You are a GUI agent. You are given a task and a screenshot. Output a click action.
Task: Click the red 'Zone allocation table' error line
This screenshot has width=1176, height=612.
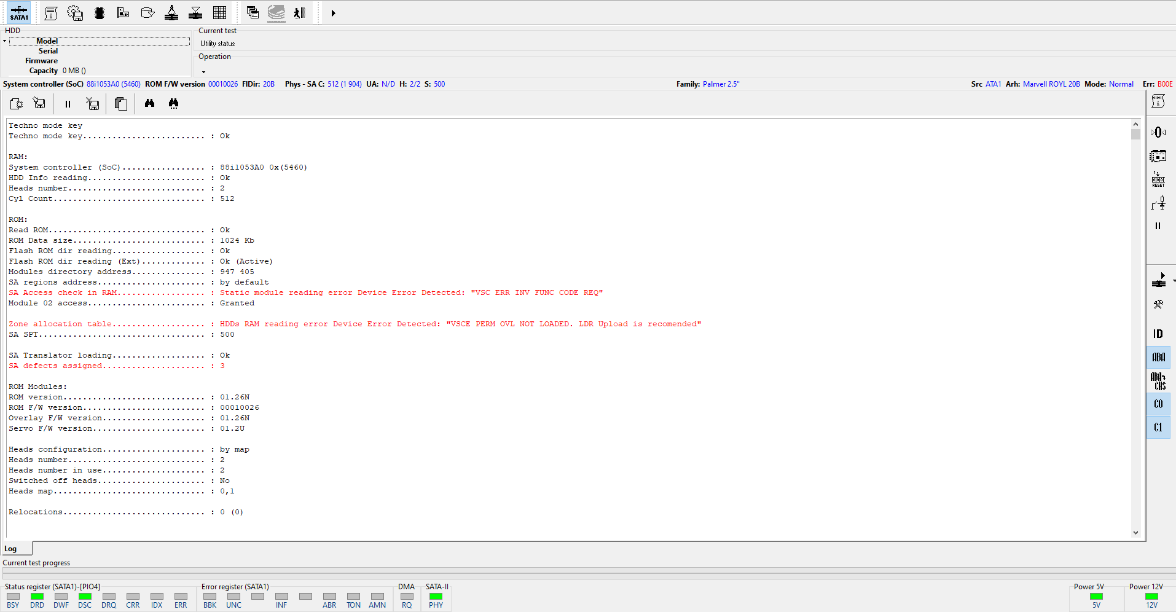coord(355,324)
